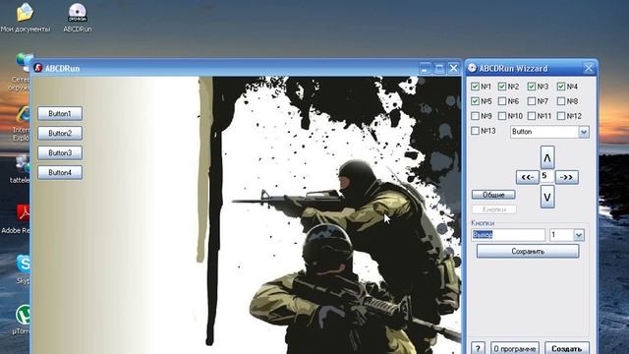Close the ABCDRun Wizzard window
629x354 pixels.
click(588, 68)
